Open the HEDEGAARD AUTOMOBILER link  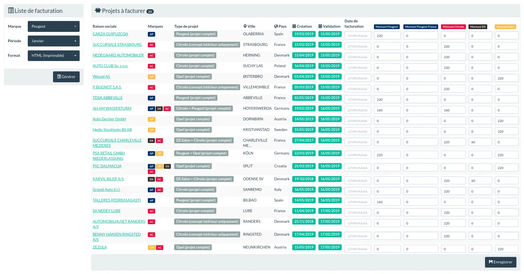click(x=118, y=55)
